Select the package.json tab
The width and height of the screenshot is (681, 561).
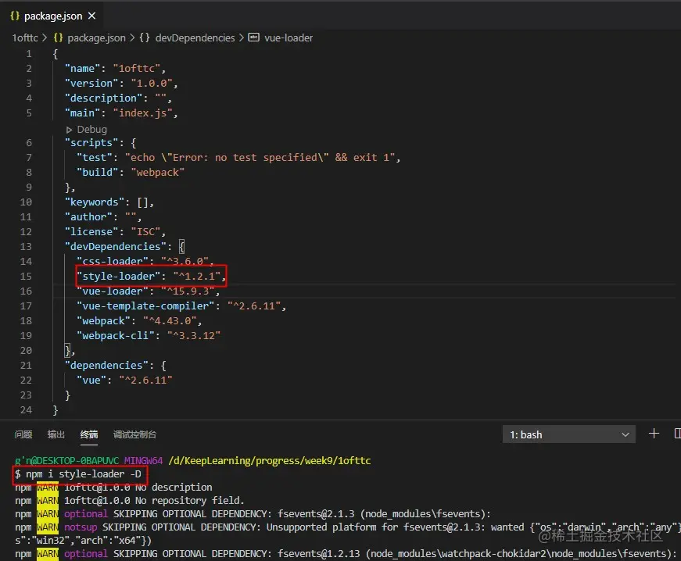(x=52, y=16)
